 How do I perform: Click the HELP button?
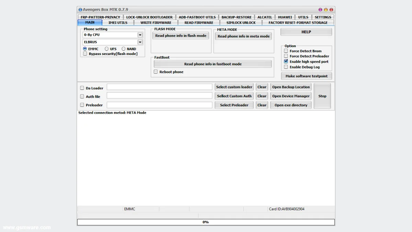tap(306, 32)
